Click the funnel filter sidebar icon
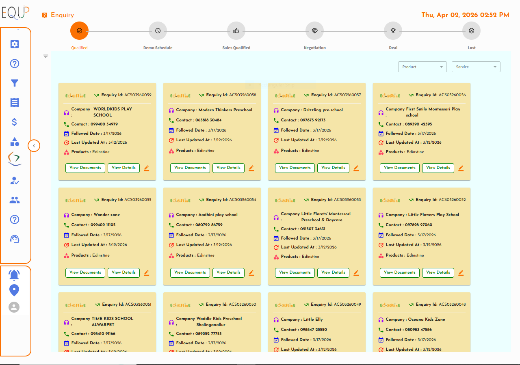The height and width of the screenshot is (365, 520). click(x=15, y=83)
